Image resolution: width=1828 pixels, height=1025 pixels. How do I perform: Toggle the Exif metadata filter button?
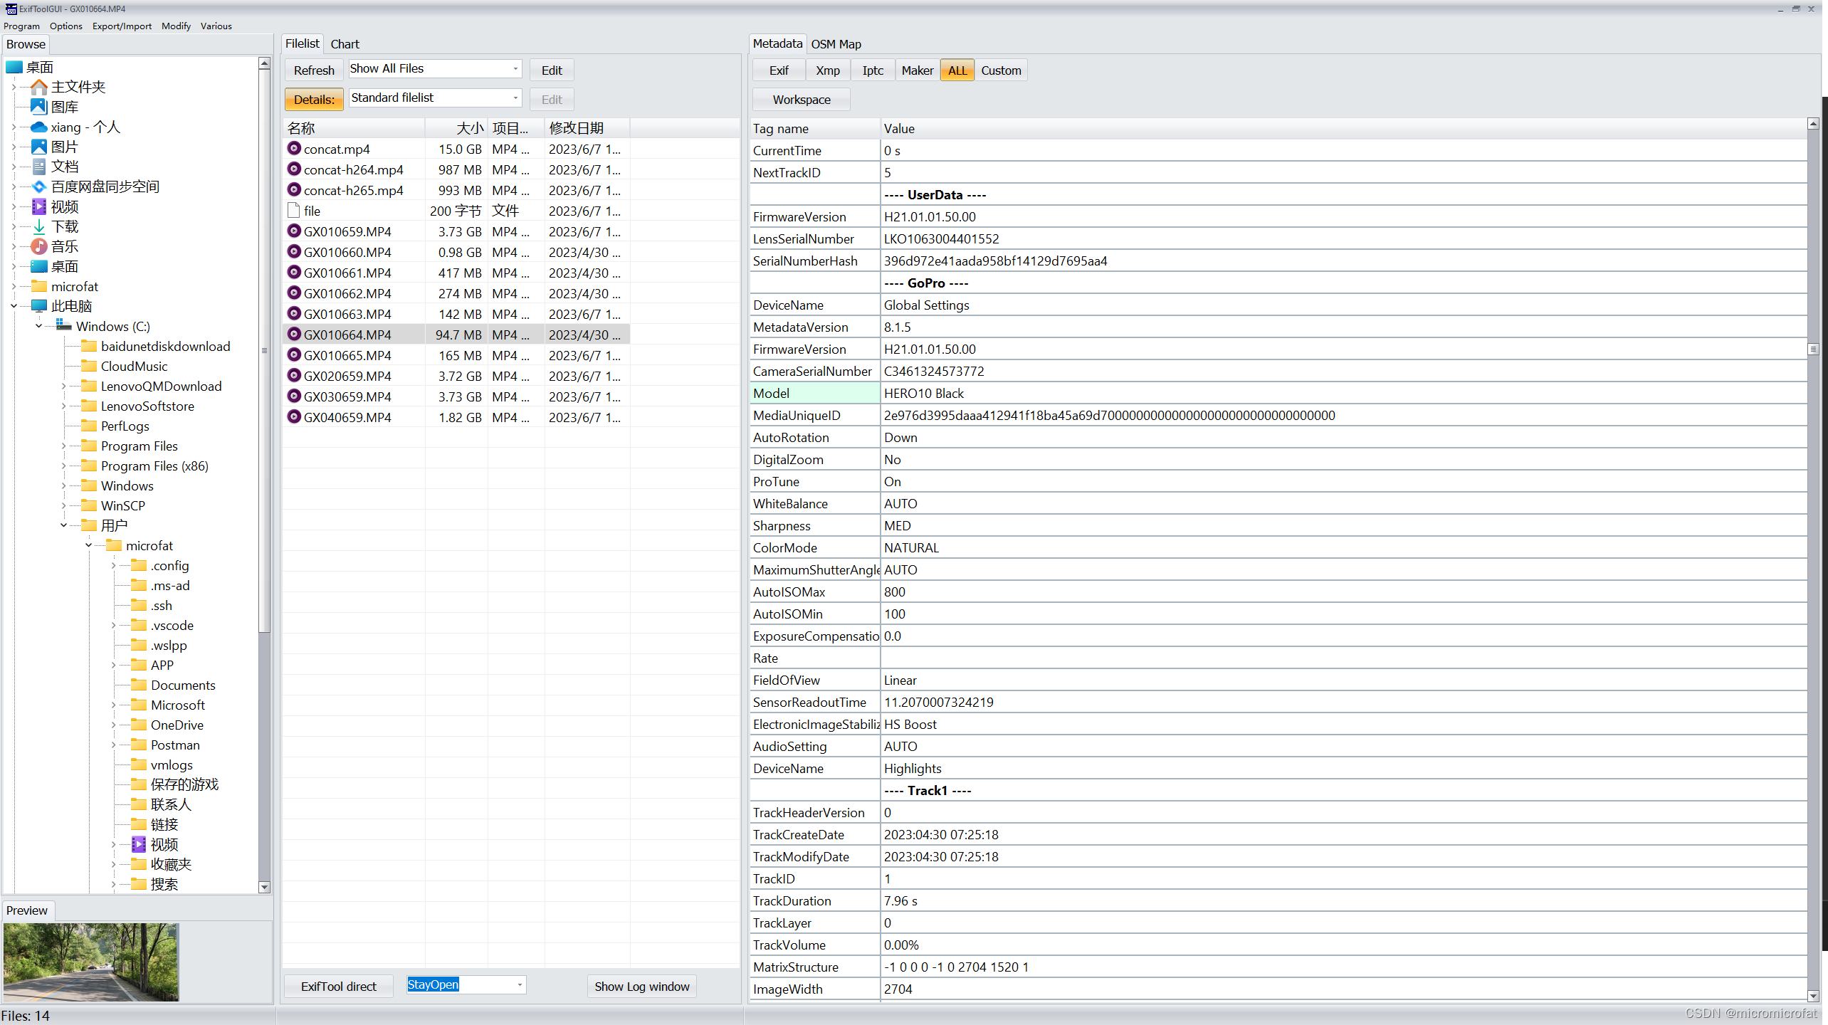click(x=779, y=70)
